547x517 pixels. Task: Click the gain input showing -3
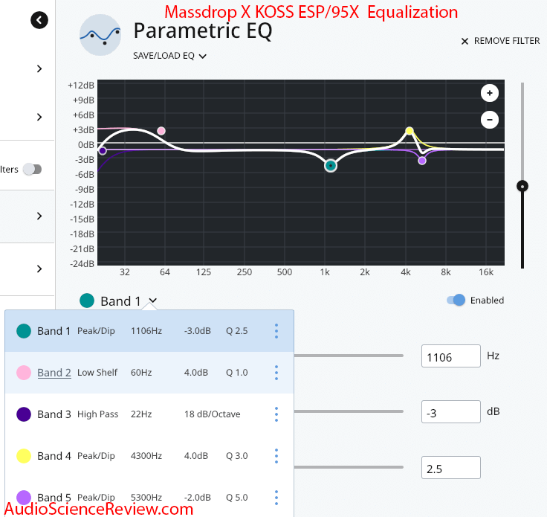(450, 411)
